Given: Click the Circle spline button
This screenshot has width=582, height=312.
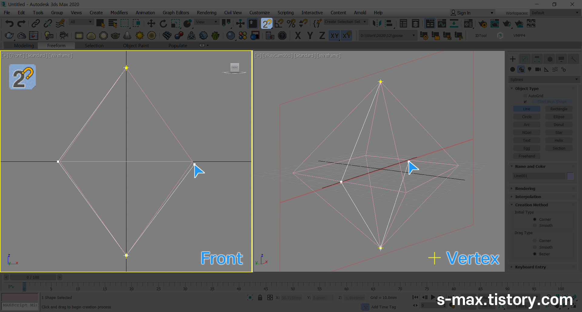Looking at the screenshot, I should point(527,117).
